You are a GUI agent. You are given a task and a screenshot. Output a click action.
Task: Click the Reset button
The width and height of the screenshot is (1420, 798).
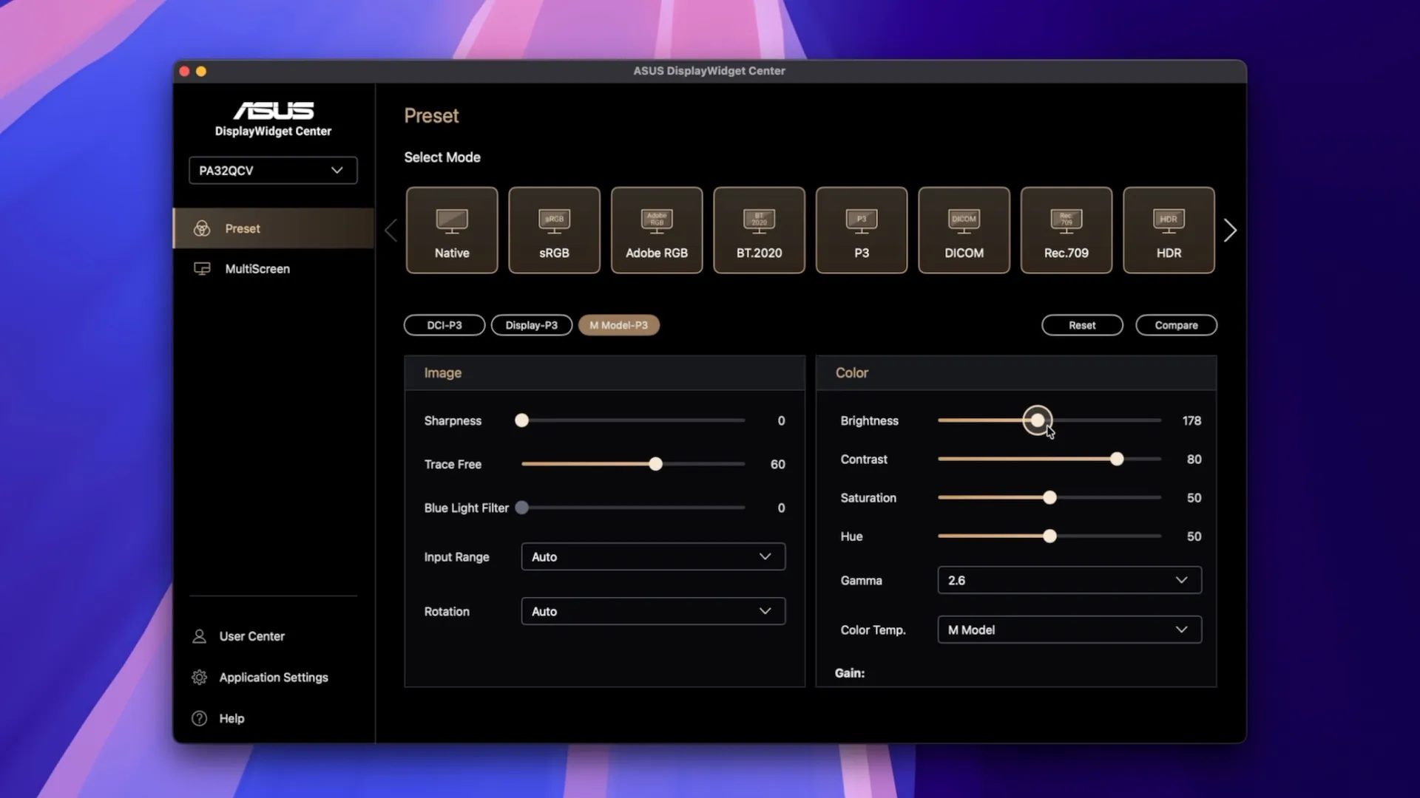pos(1081,325)
